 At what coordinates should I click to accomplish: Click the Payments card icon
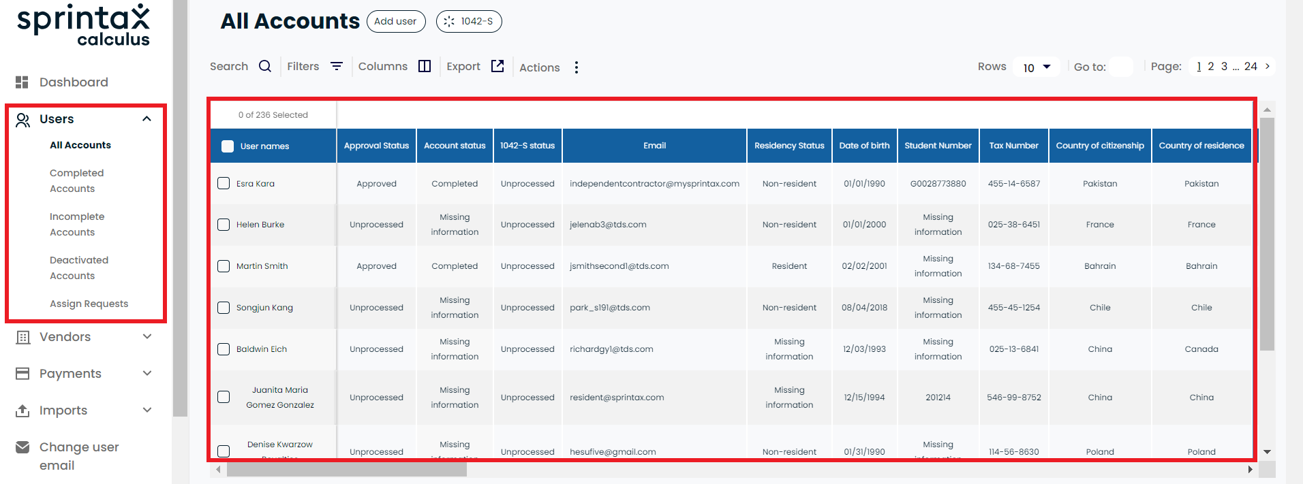[22, 374]
